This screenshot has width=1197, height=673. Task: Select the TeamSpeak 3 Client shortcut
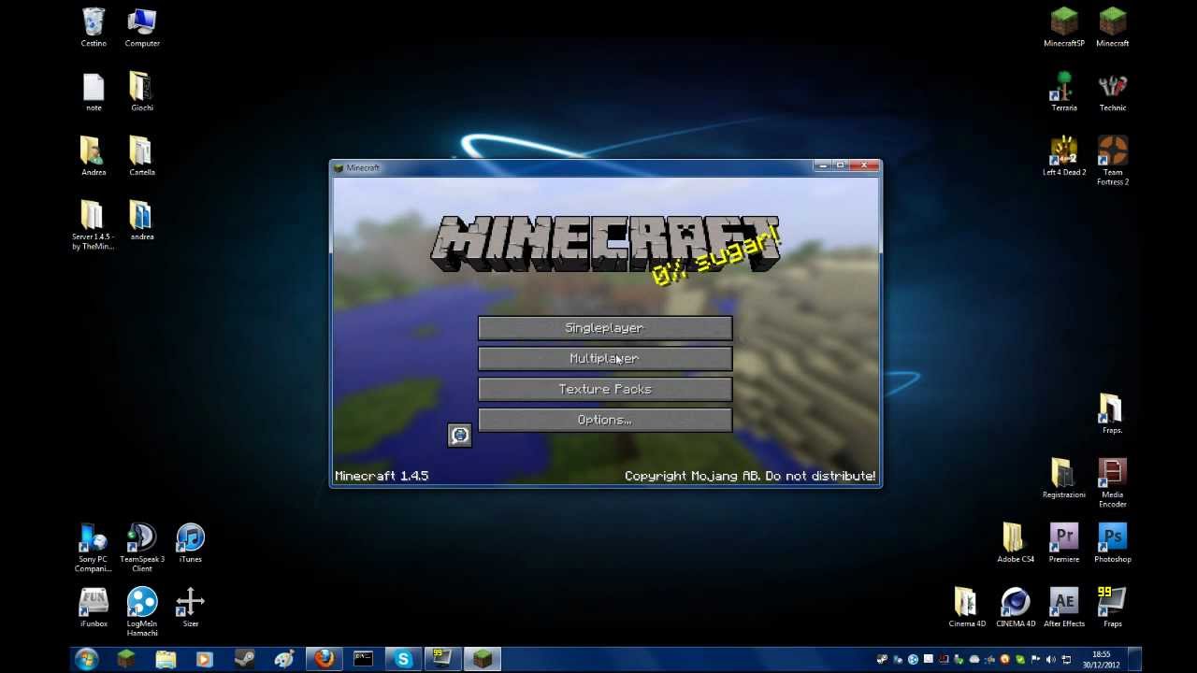142,548
